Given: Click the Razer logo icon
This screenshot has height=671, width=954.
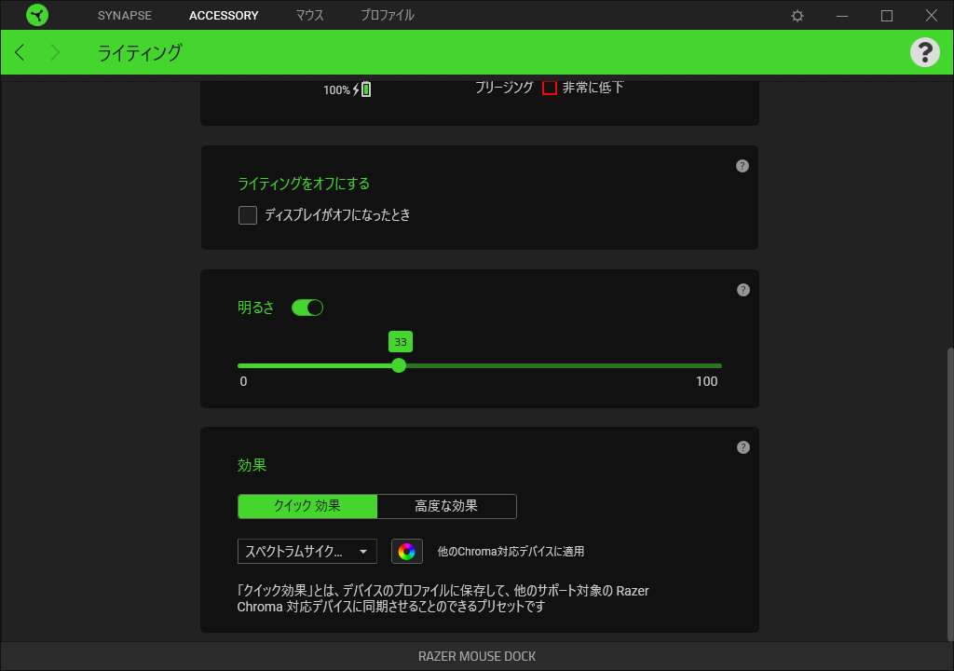Looking at the screenshot, I should [37, 15].
